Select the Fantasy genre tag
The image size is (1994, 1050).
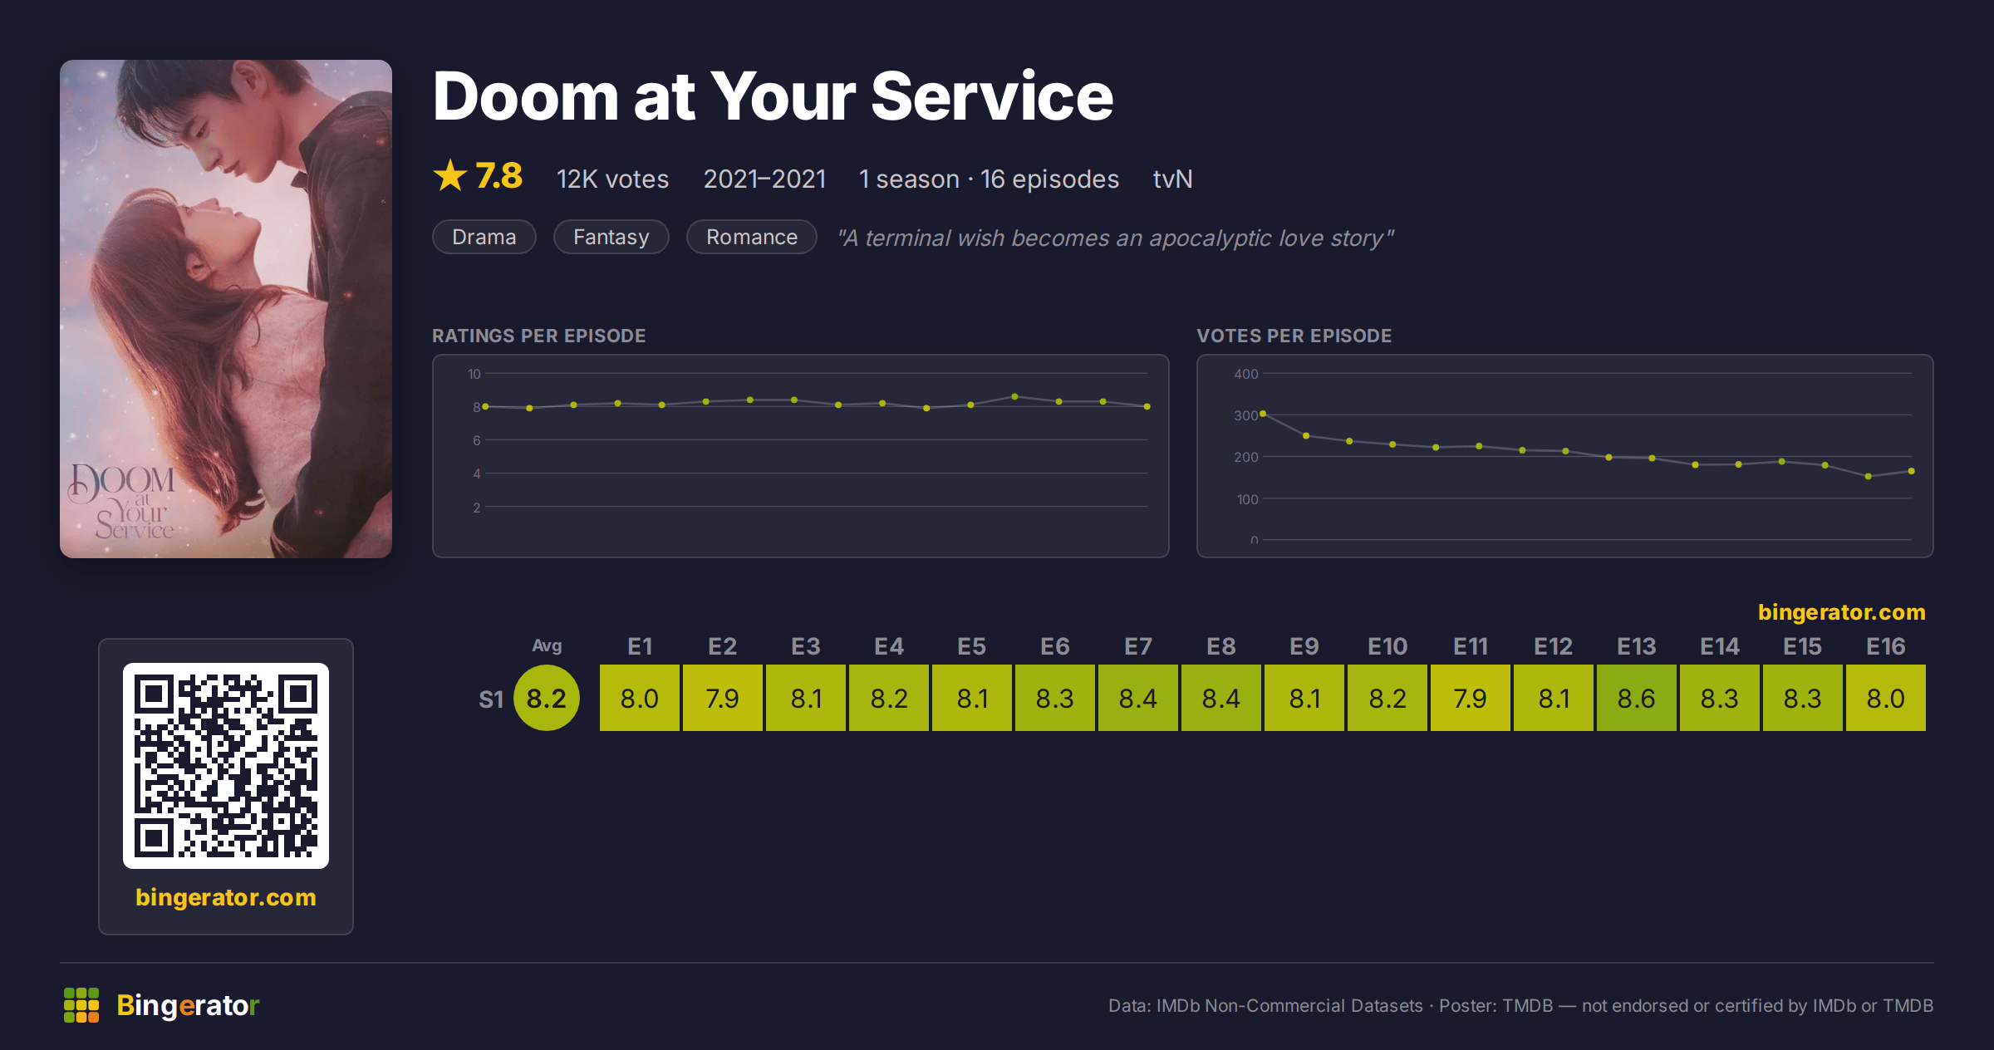[611, 237]
